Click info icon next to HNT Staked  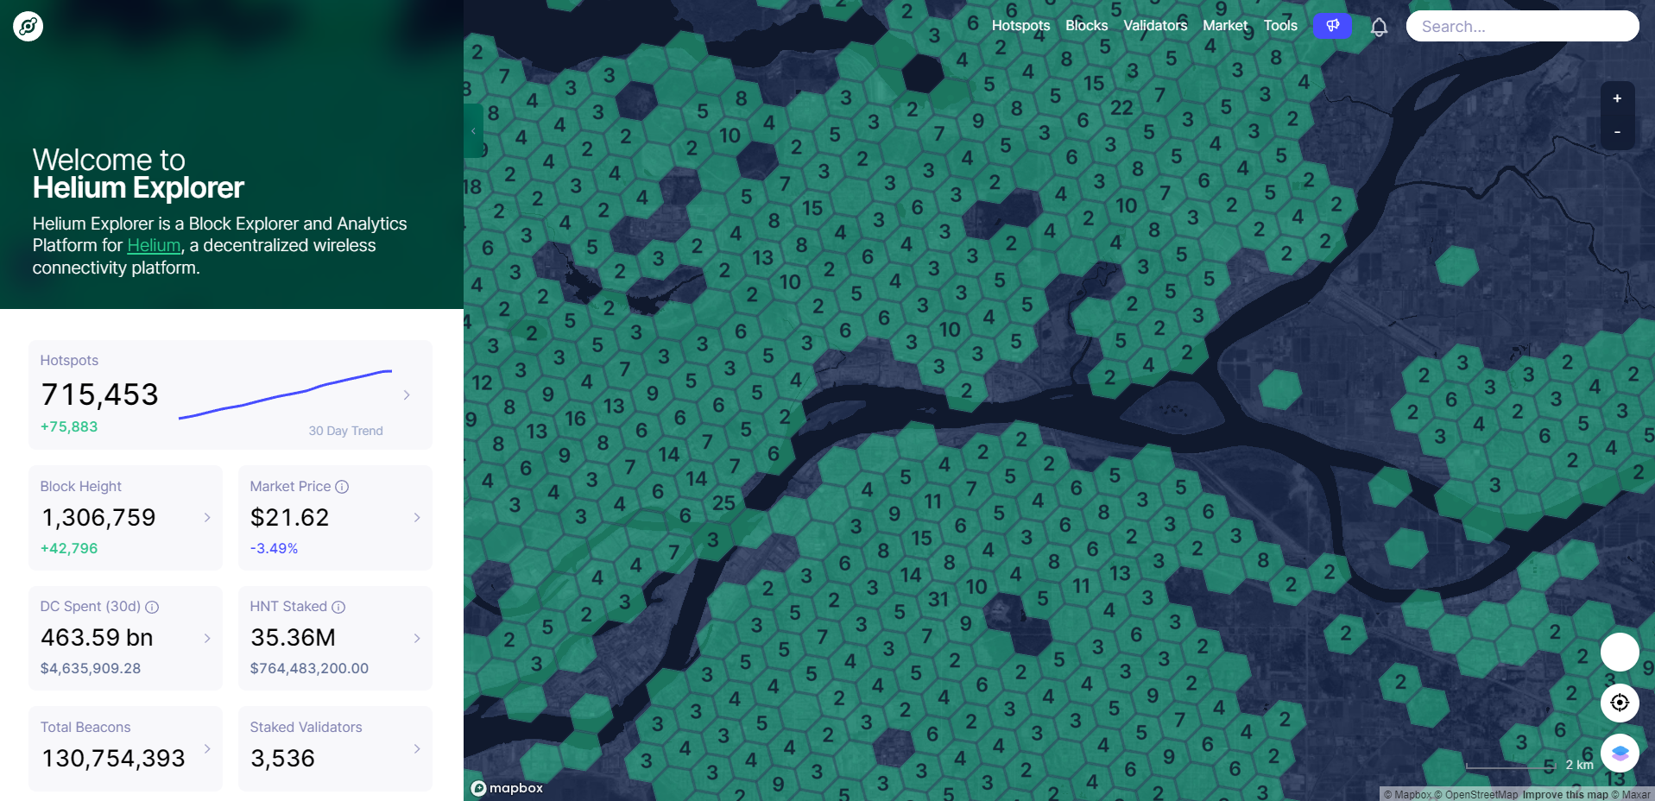338,607
